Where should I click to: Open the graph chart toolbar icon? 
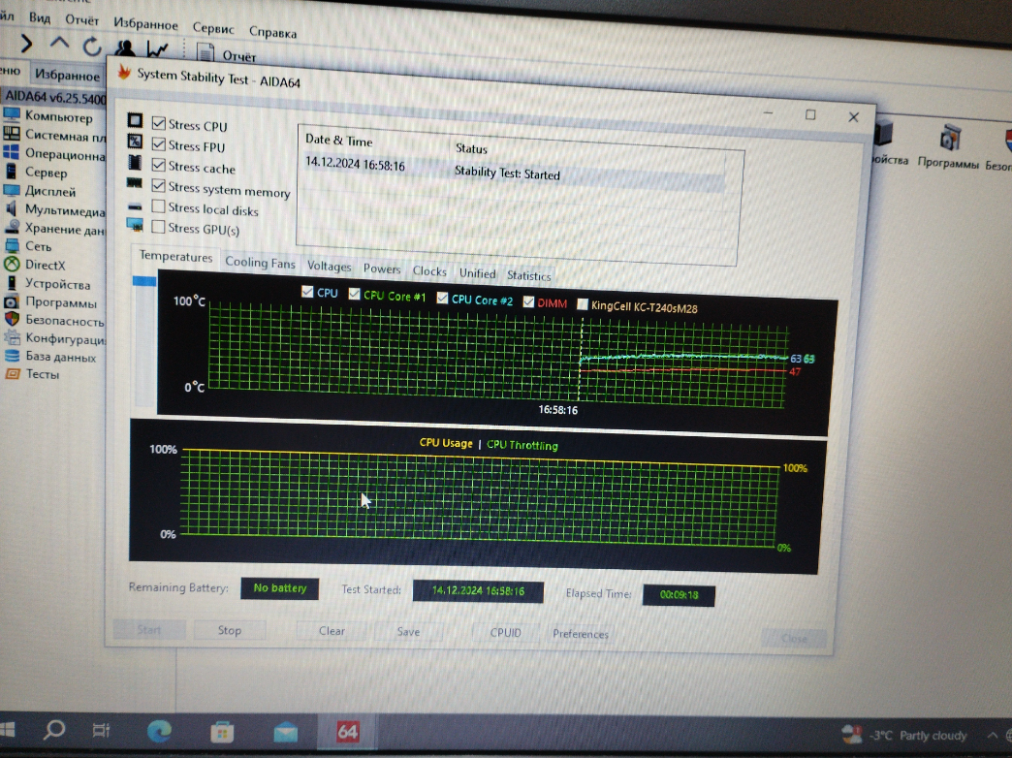pos(157,48)
